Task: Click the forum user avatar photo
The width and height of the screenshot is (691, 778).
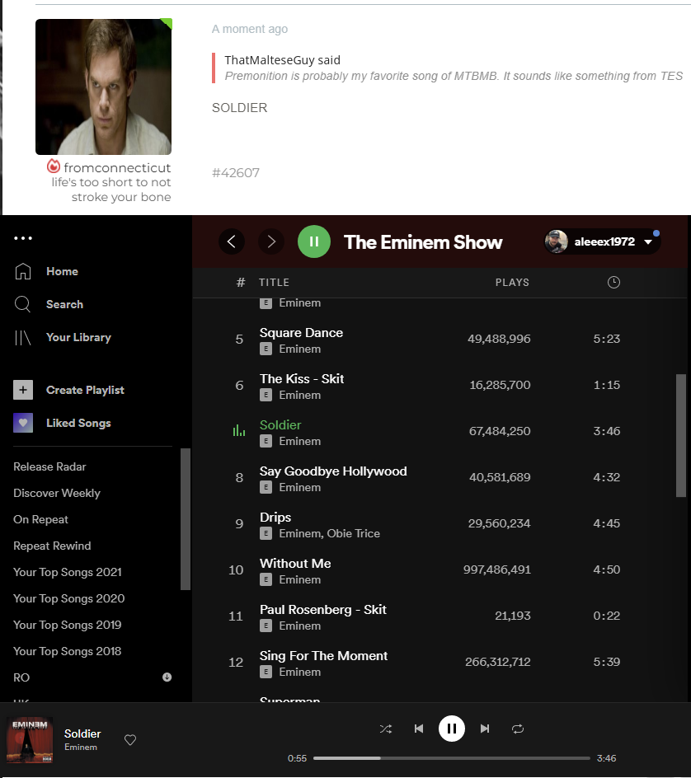Action: pyautogui.click(x=103, y=87)
